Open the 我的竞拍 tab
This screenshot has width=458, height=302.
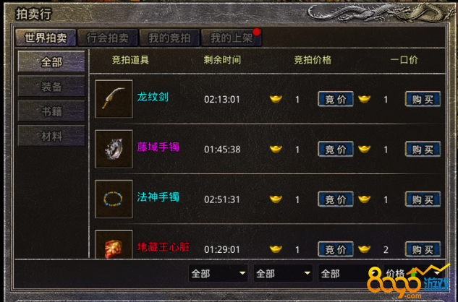(x=170, y=38)
